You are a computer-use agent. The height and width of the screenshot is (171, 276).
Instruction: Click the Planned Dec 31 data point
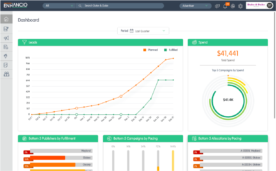click(173, 59)
